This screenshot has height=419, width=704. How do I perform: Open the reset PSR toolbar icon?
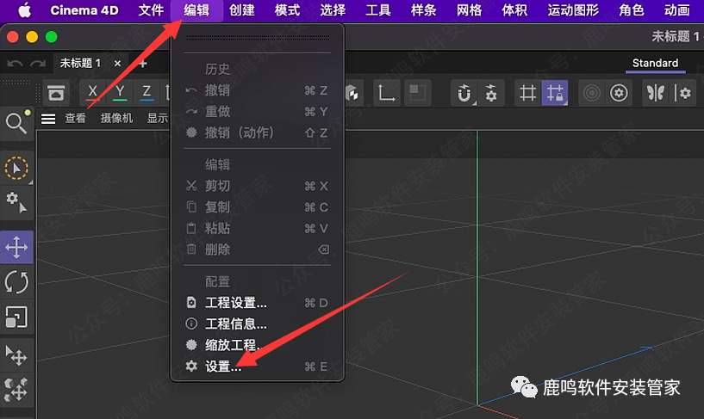point(56,93)
